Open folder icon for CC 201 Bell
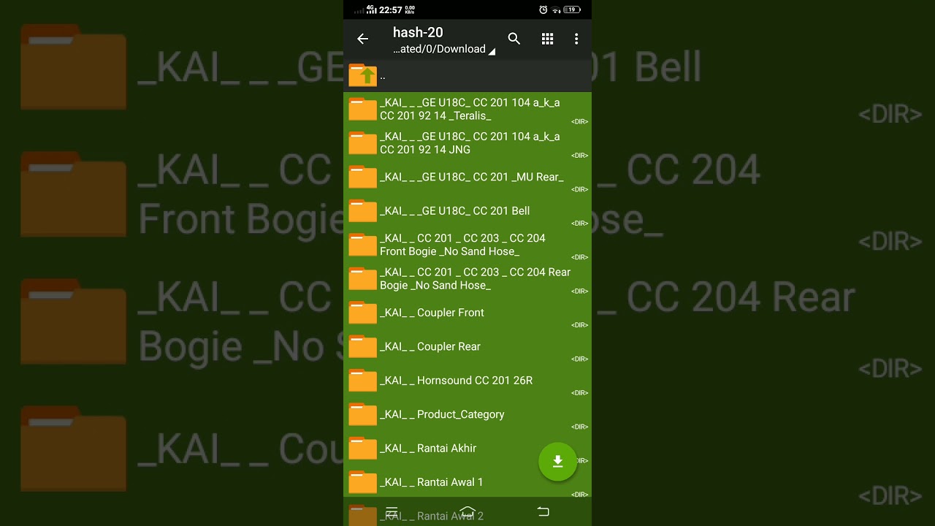 pos(362,210)
